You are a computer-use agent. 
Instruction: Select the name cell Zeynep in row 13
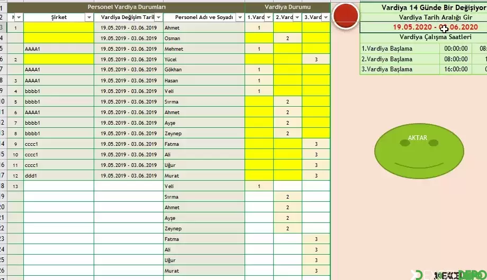[x=204, y=134]
